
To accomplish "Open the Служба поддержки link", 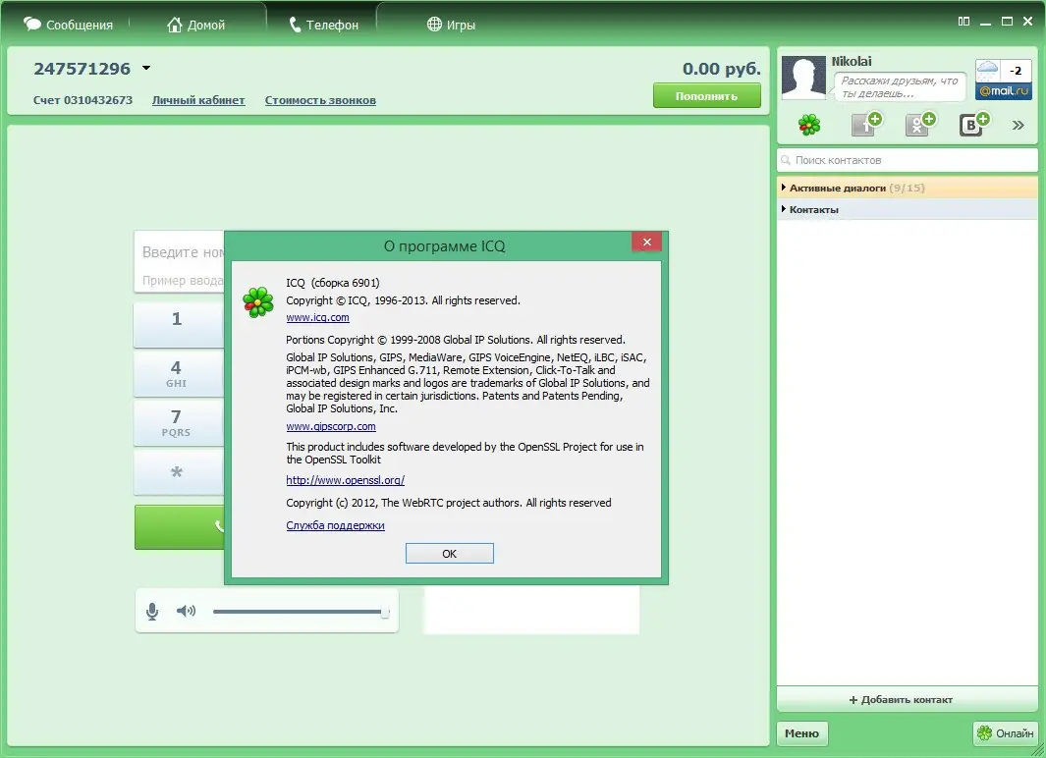I will click(336, 525).
